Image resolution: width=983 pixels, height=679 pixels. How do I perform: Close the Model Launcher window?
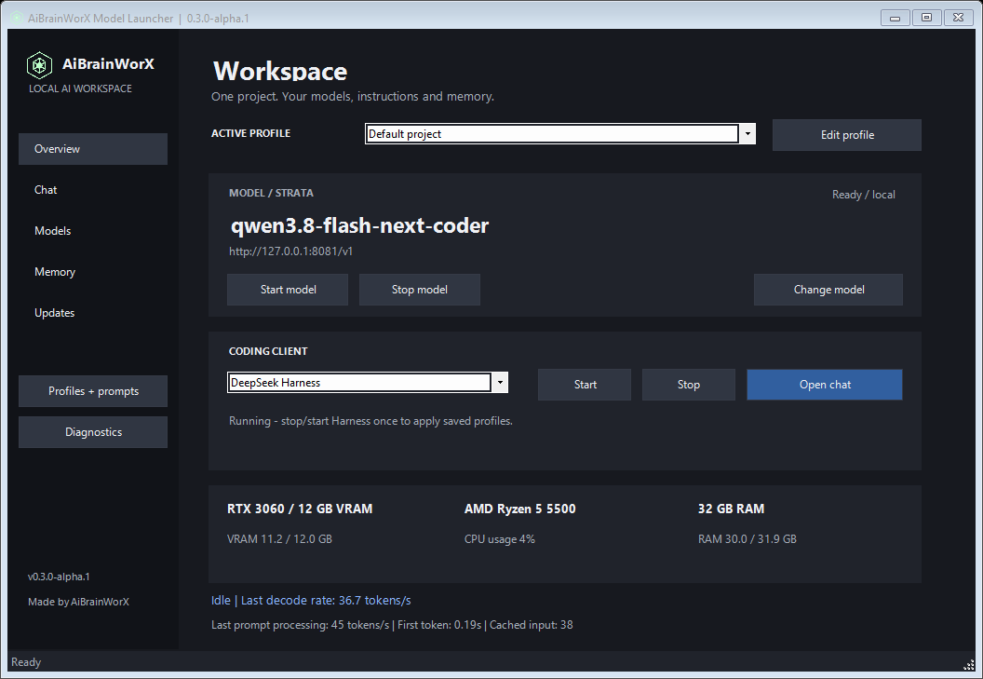[x=958, y=18]
